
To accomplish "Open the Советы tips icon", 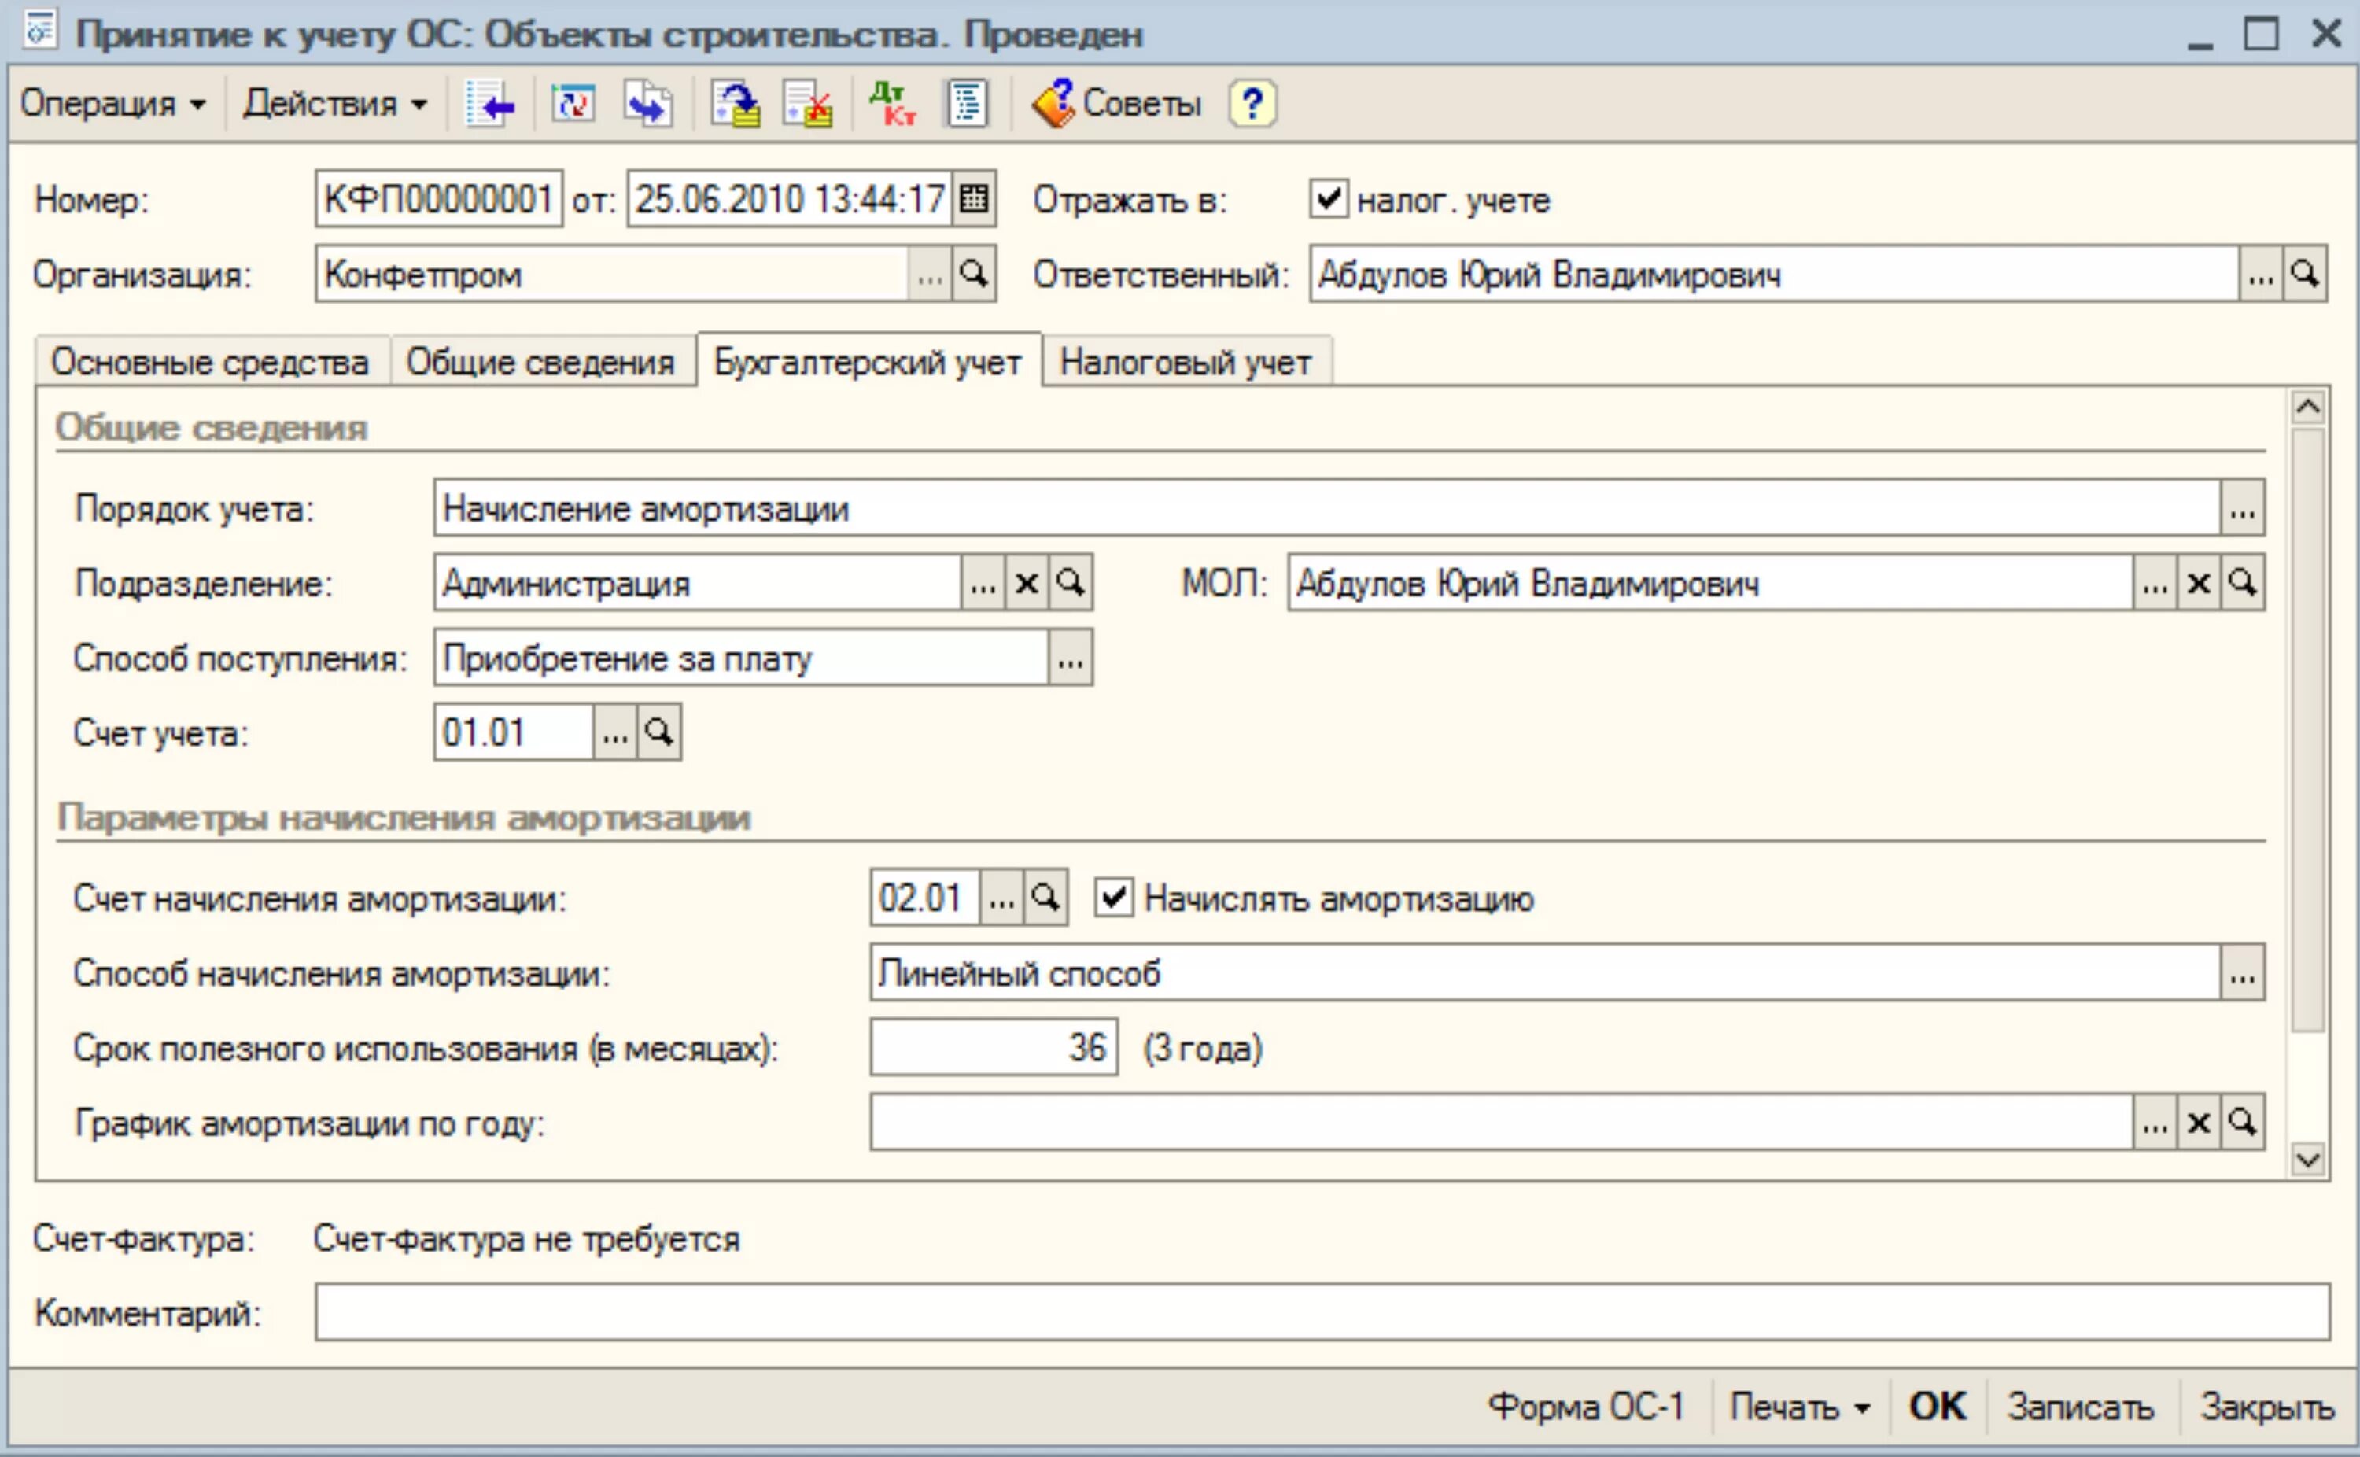I will 1117,103.
